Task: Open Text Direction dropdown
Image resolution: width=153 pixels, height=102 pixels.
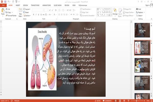Action: (86, 9)
